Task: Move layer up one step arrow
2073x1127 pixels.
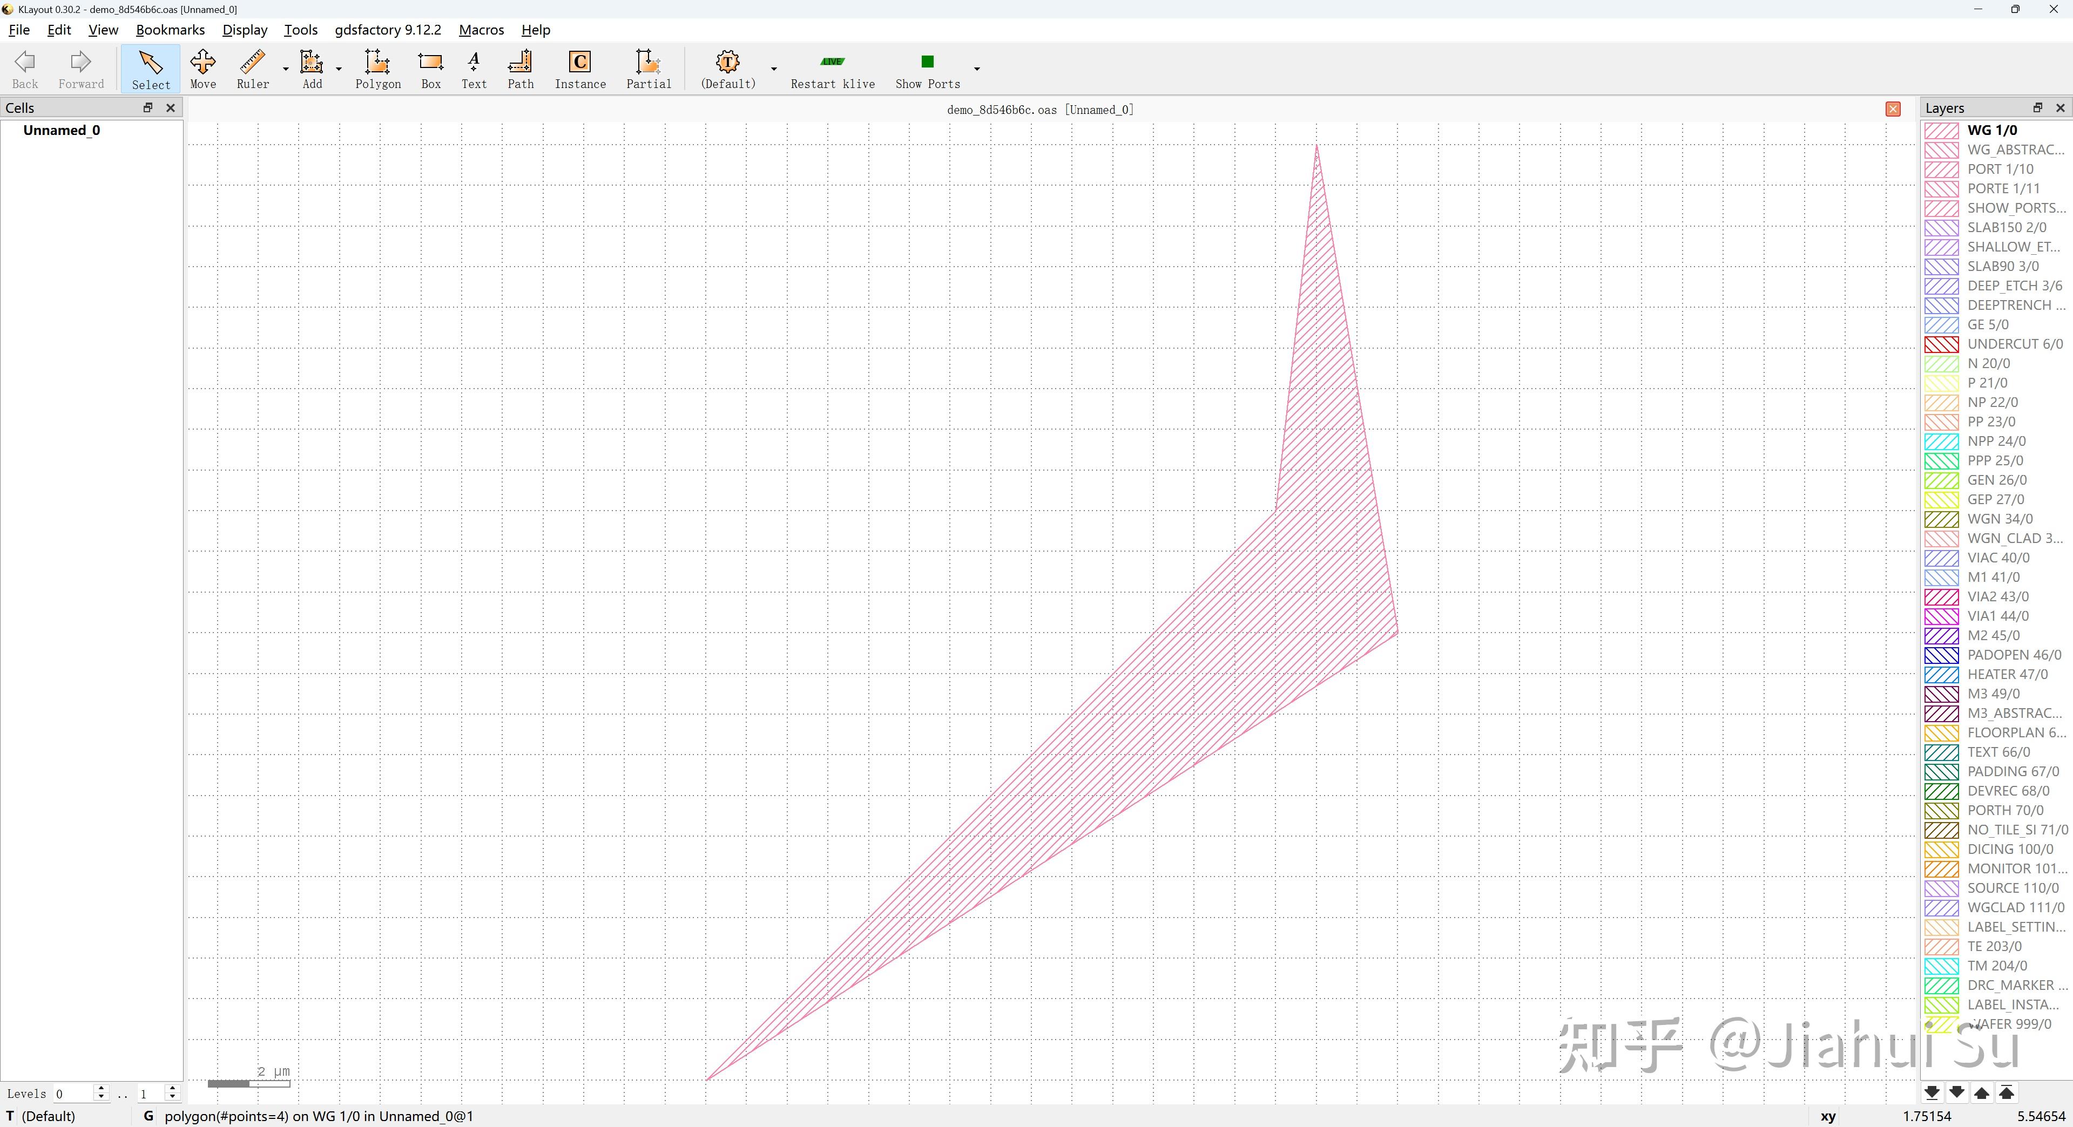Action: [1982, 1092]
